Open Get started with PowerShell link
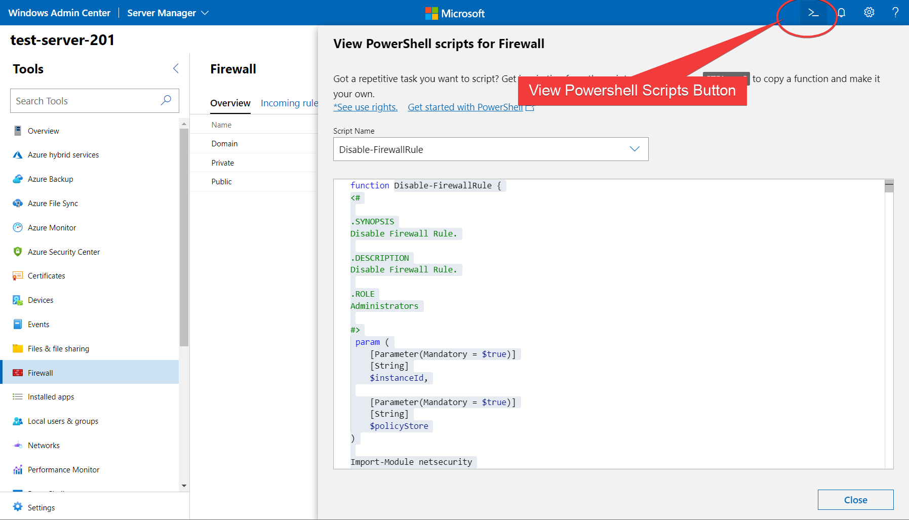 471,107
